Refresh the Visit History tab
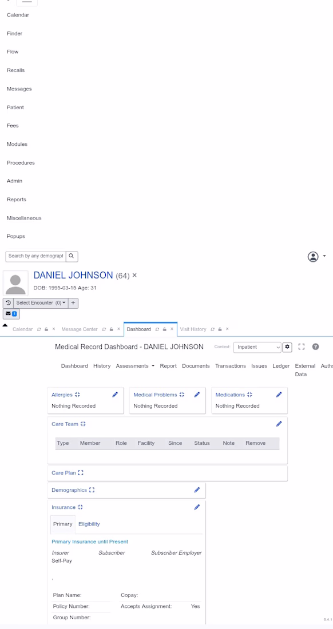The height and width of the screenshot is (629, 333). click(213, 329)
